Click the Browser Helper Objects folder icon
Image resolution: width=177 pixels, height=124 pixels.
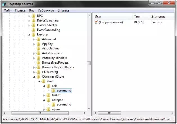tap(38, 67)
